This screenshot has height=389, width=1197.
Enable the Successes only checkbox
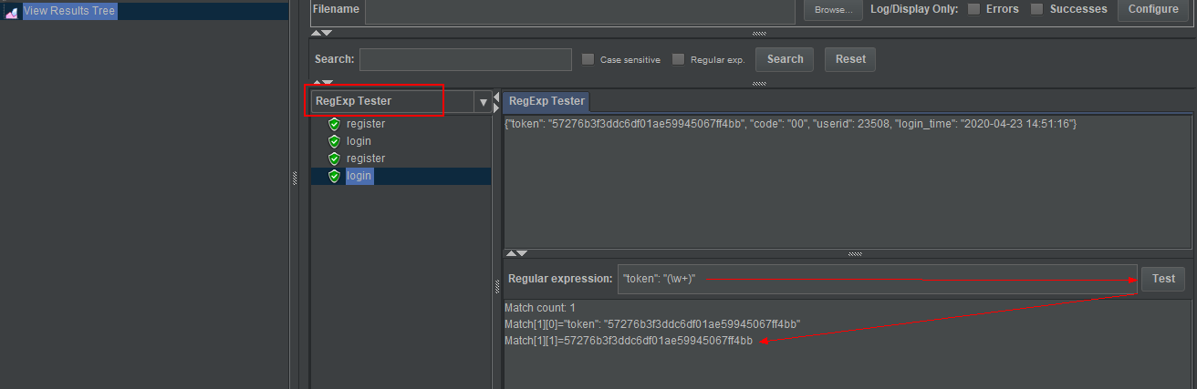click(x=1037, y=9)
